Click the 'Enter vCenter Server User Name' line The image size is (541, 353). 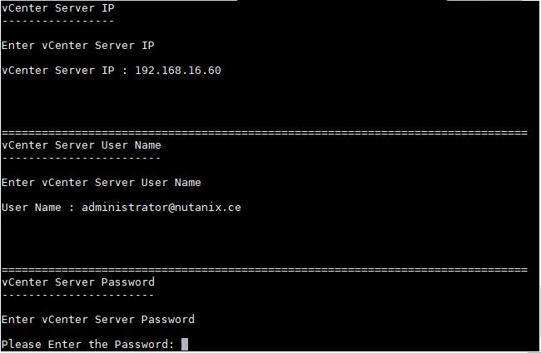click(x=101, y=182)
